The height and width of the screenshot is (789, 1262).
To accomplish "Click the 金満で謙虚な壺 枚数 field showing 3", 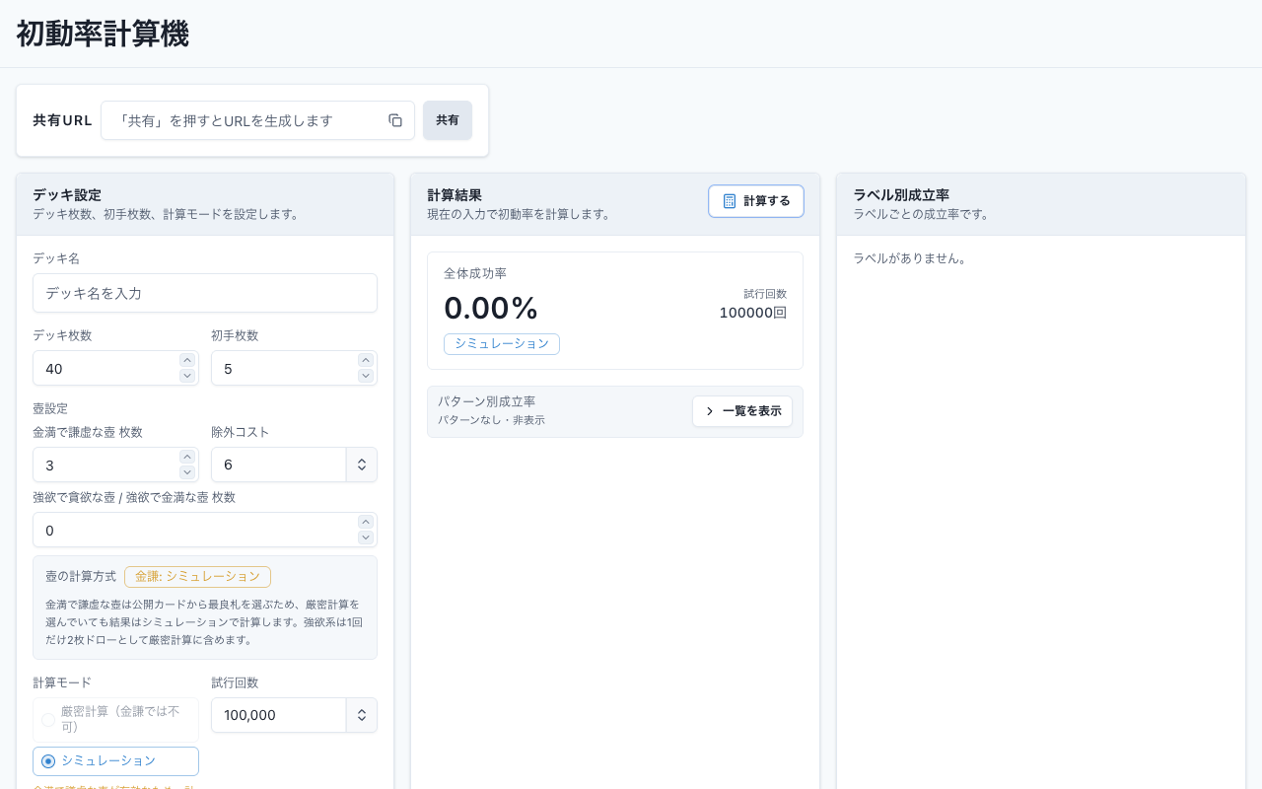I will tap(115, 465).
